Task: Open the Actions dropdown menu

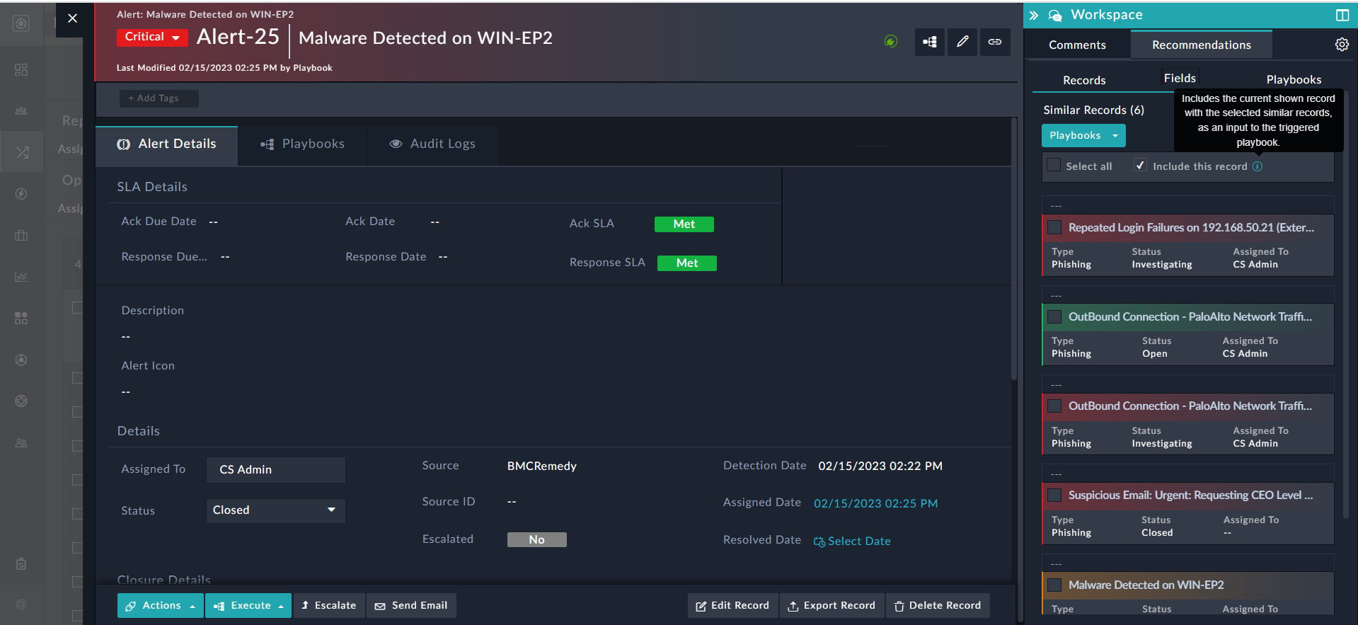Action: (161, 606)
